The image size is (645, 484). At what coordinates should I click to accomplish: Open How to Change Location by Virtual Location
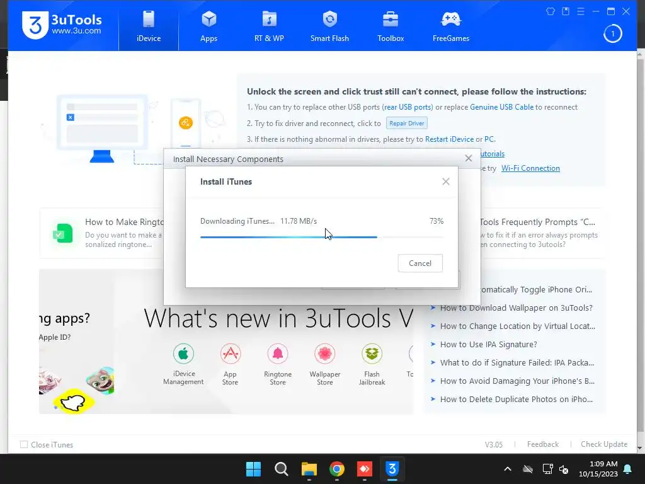[x=518, y=326]
